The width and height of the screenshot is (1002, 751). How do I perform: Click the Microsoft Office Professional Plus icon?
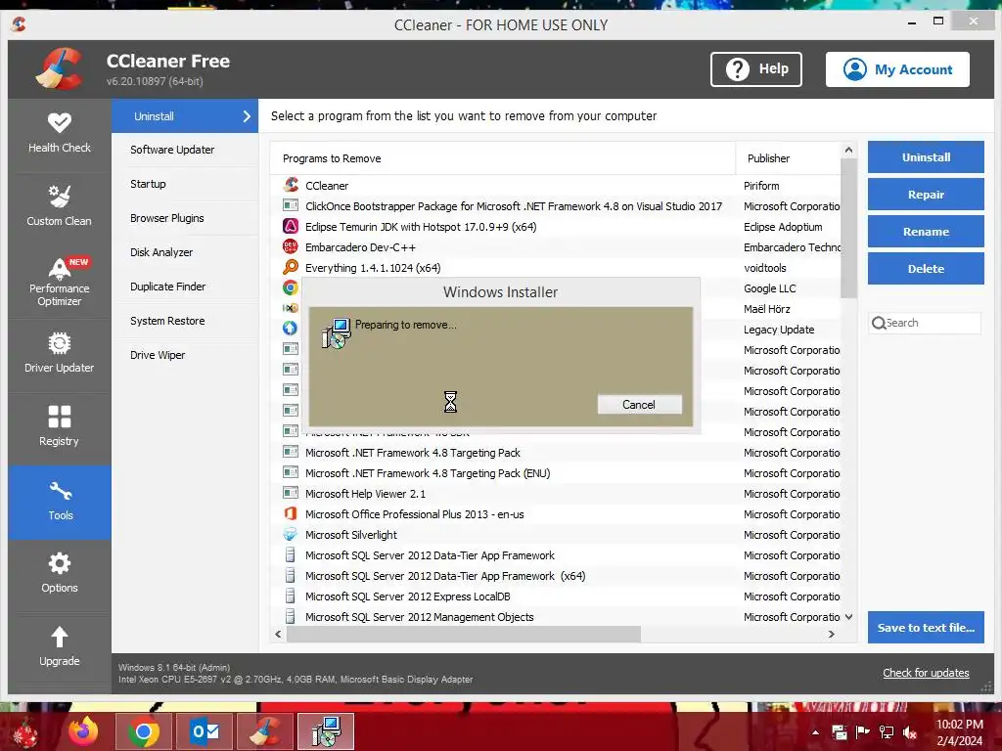[x=291, y=513]
